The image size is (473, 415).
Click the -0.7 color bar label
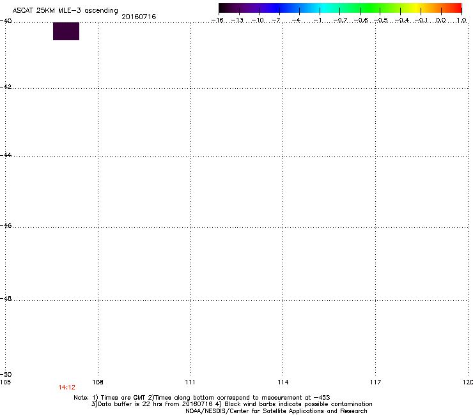tap(340, 20)
